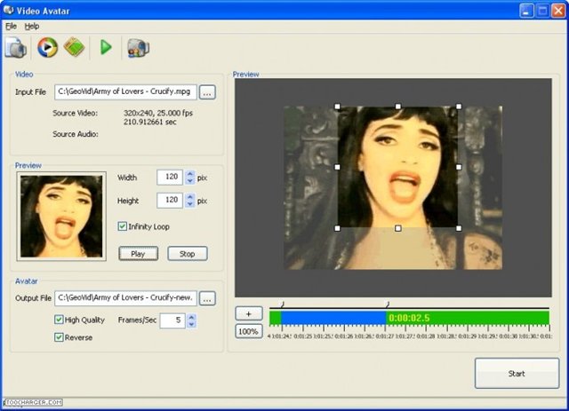The width and height of the screenshot is (569, 411).
Task: Click the bottom-right crop handle
Action: pyautogui.click(x=459, y=228)
